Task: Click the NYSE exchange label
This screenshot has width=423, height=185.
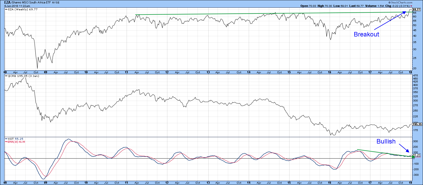Action: tap(56, 3)
